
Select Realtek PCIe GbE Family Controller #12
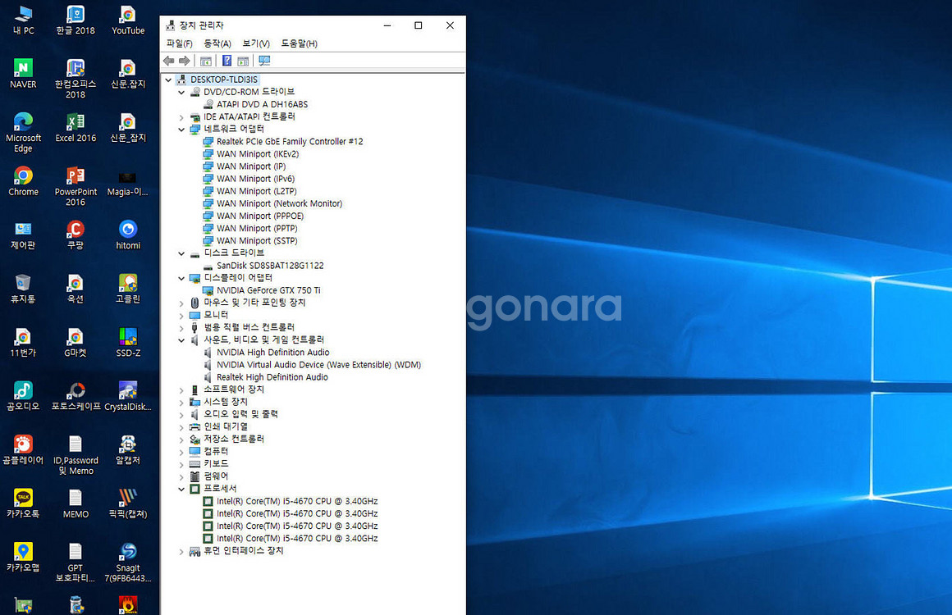[x=290, y=141]
